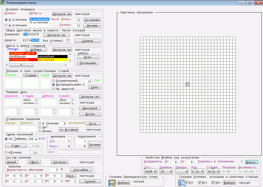Choose Беспредельный=-1 term radio option
Screen dimensions: 263x187
(x=53, y=85)
